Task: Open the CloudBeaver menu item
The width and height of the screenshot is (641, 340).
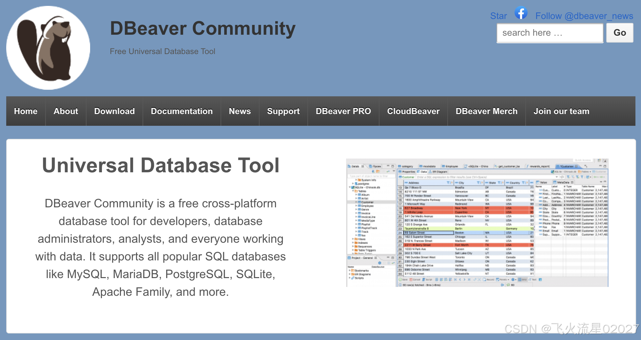Action: [413, 111]
